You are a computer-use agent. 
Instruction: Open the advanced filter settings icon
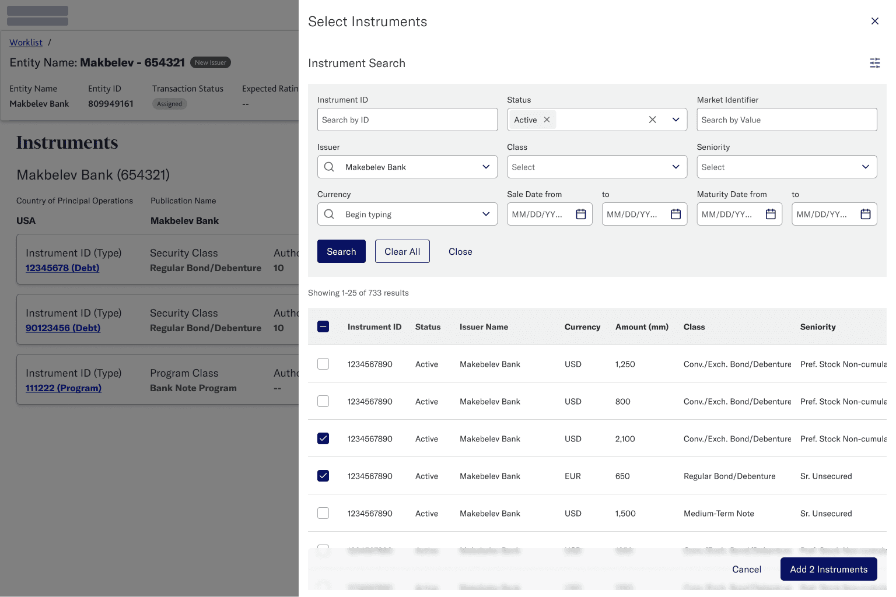coord(874,63)
